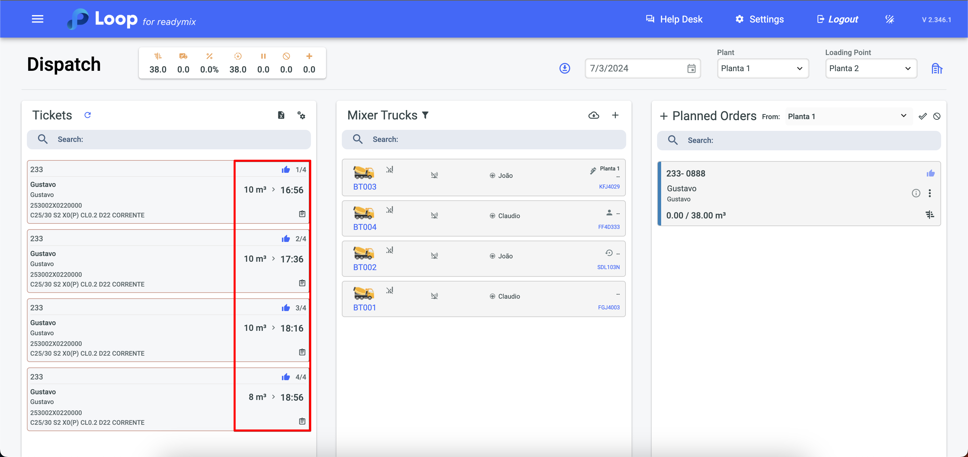
Task: Filter the Mixer Trucks list
Action: (426, 115)
